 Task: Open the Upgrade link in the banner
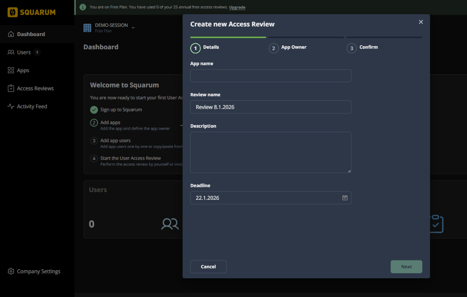[237, 7]
